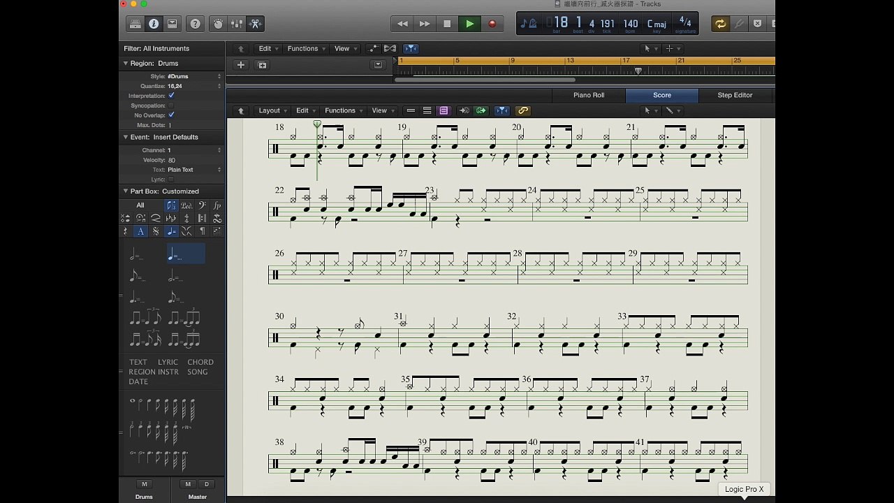Click the Inspector info icon
894x503 pixels.
click(x=154, y=24)
